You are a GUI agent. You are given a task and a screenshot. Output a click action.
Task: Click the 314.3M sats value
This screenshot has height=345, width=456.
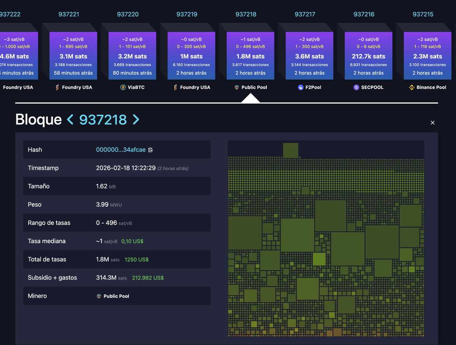click(111, 278)
